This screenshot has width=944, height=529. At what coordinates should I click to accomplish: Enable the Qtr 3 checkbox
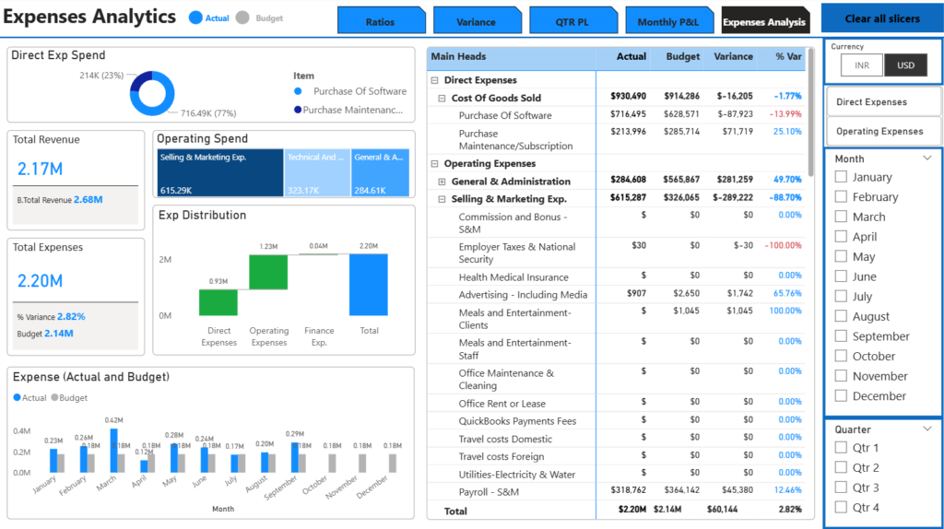click(x=841, y=488)
